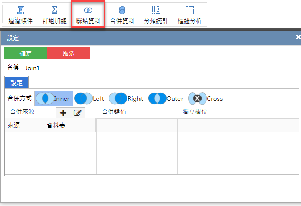This screenshot has width=301, height=206.
Task: Cancel with the red 取消 button
Action: [69, 53]
